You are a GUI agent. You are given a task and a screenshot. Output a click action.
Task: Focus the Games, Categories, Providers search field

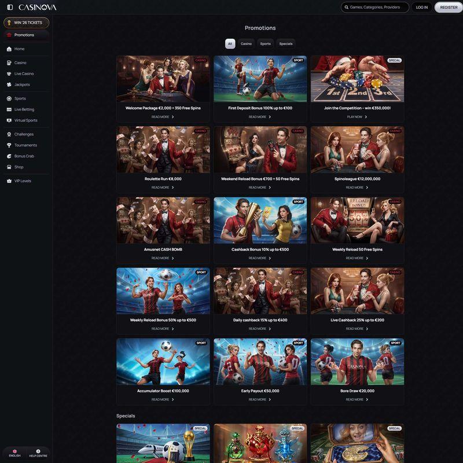tap(374, 7)
